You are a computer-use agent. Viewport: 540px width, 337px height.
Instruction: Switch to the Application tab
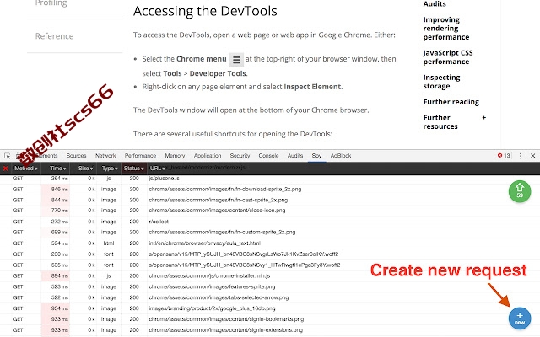[x=208, y=156]
